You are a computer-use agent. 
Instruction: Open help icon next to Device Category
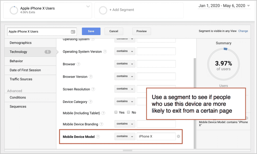point(90,102)
